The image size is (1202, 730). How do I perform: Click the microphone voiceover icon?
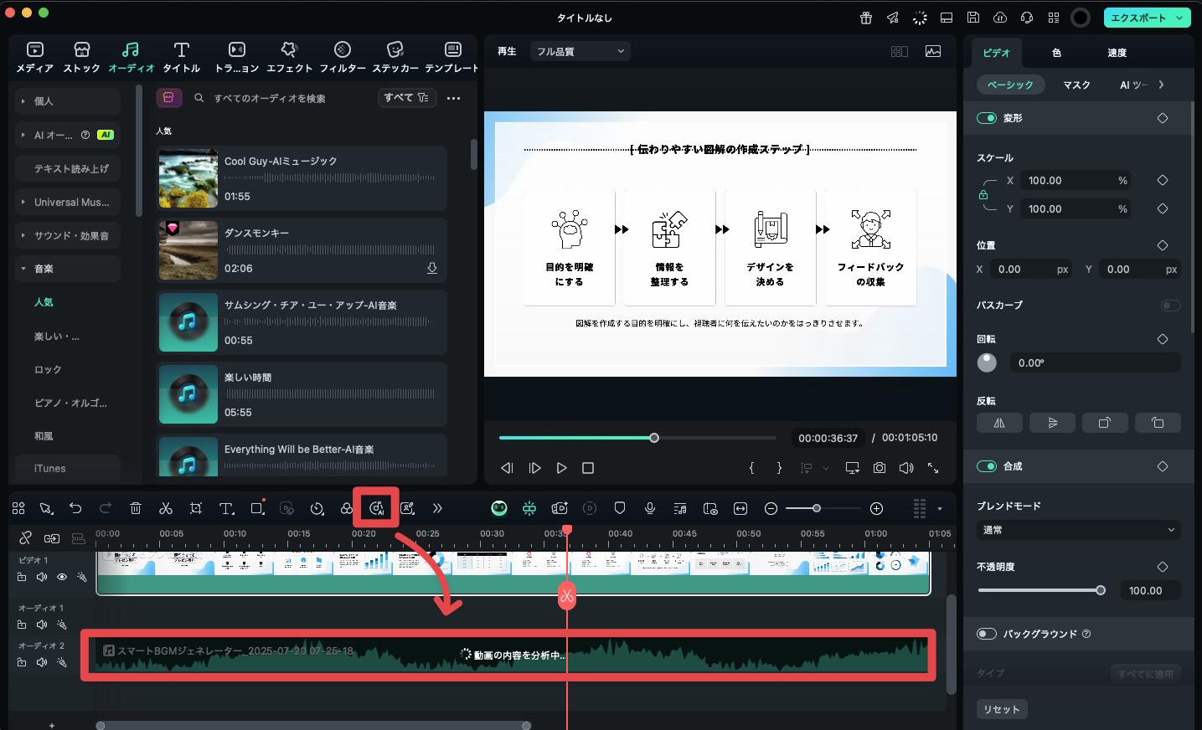(650, 508)
